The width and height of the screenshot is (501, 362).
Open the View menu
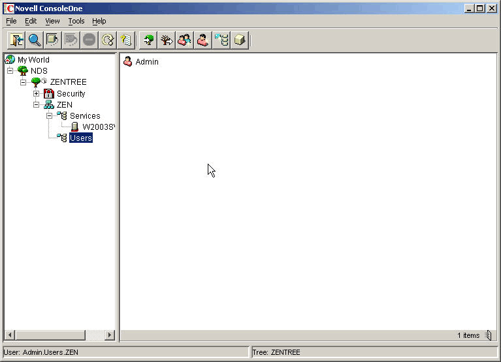pos(52,21)
